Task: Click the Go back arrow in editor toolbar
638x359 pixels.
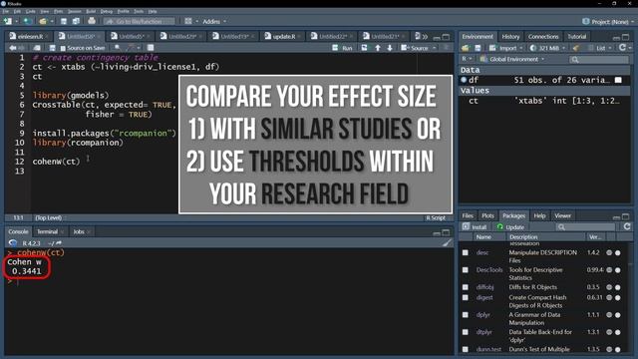Action: pos(13,48)
